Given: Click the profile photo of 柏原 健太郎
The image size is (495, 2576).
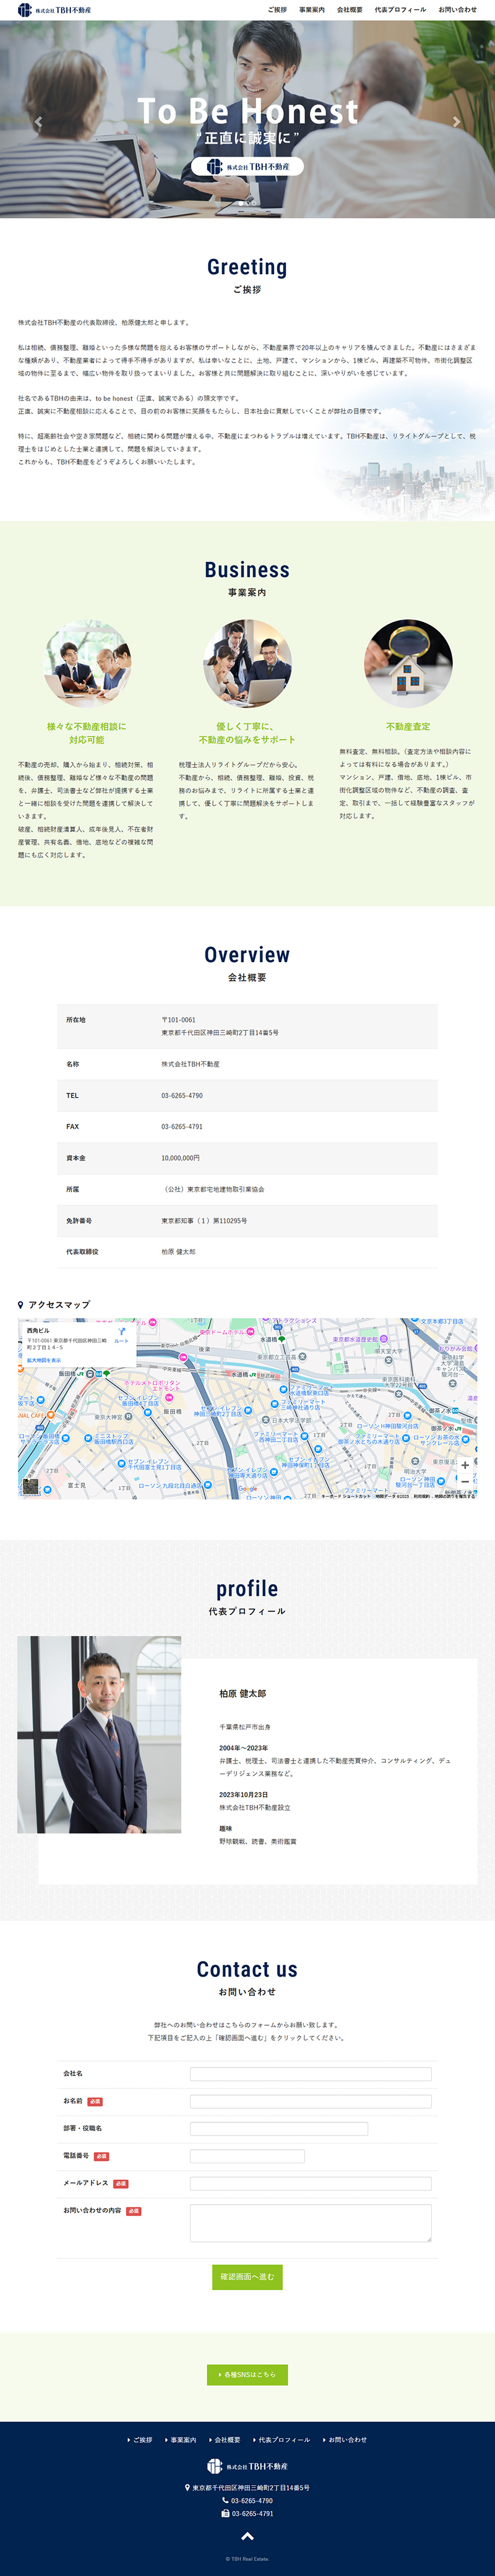Looking at the screenshot, I should pyautogui.click(x=99, y=1734).
